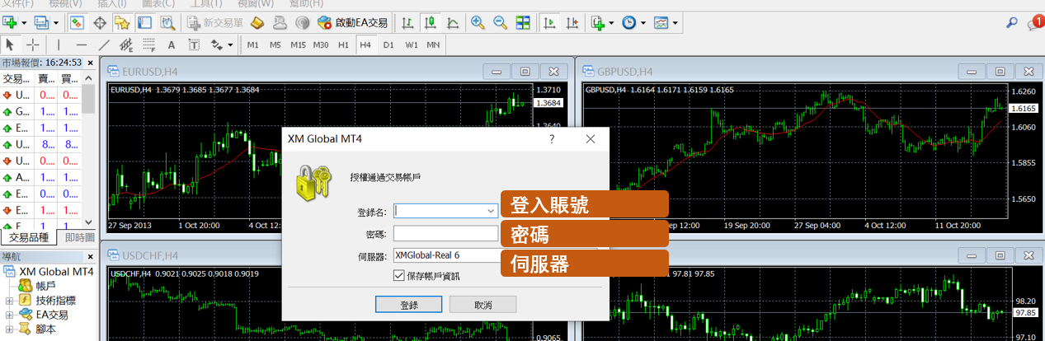Open the chart templates icon
This screenshot has width=1045, height=341.
(661, 23)
